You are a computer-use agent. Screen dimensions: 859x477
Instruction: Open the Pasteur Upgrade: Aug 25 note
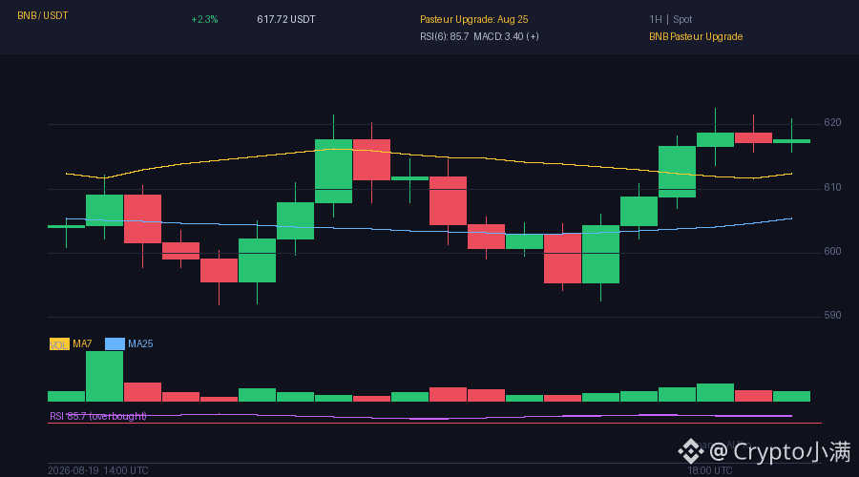[473, 20]
